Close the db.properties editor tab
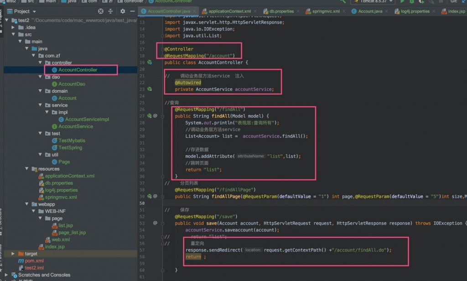 (297, 11)
